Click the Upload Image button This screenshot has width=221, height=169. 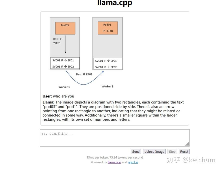pyautogui.click(x=154, y=151)
